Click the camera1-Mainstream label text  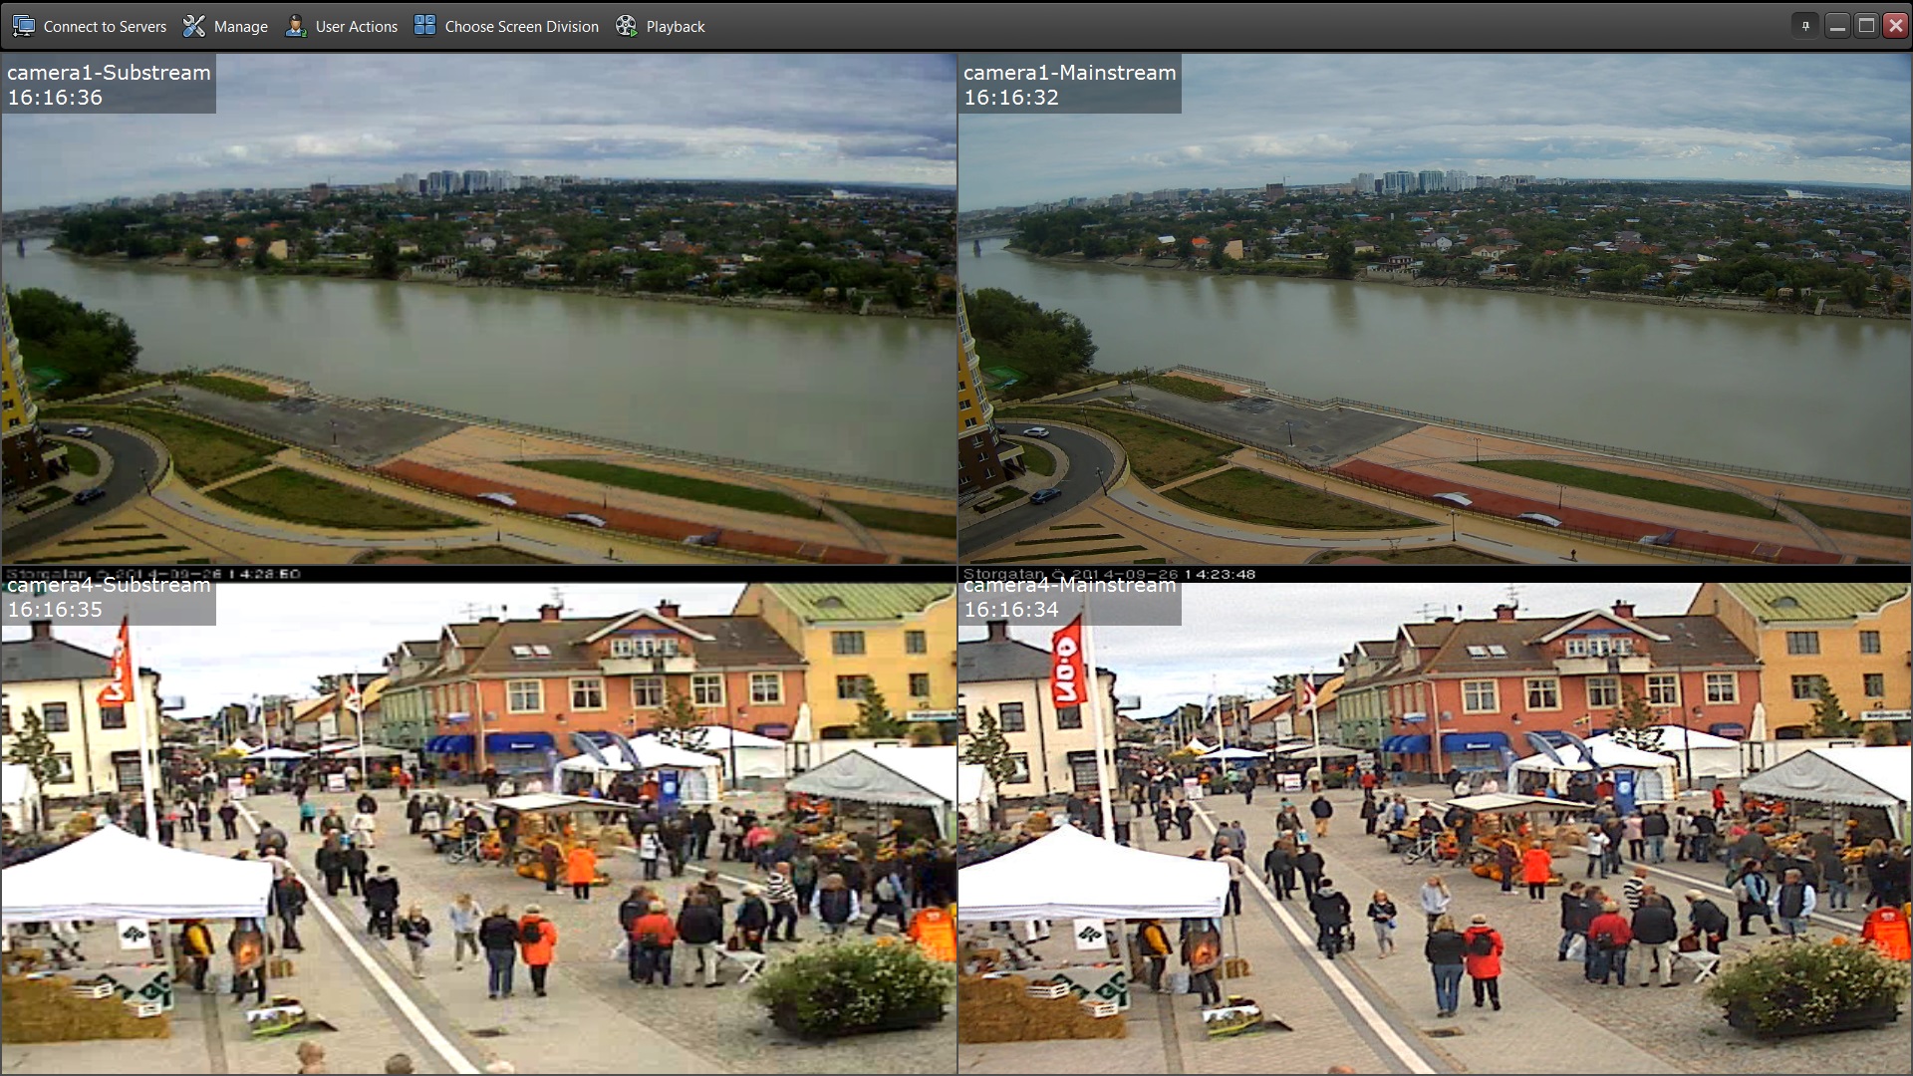1070,73
